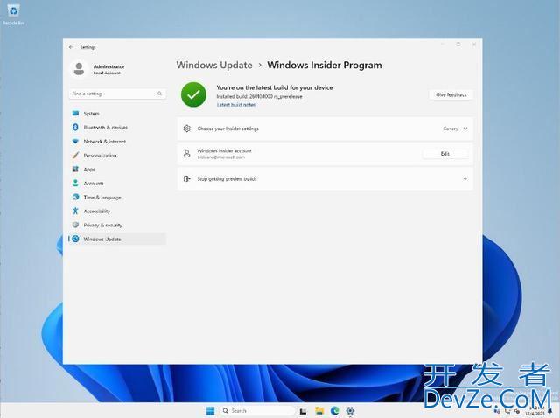
Task: Click the taskbar Search box
Action: (x=259, y=410)
